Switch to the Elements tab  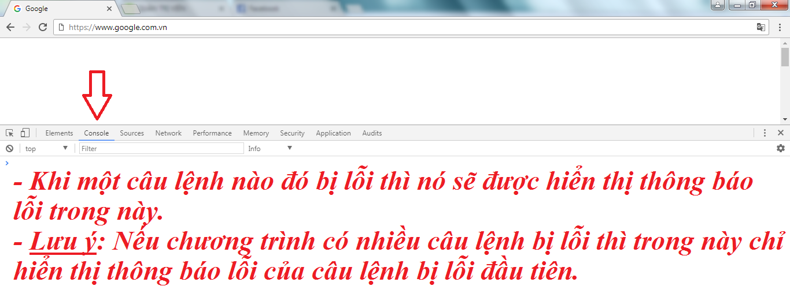pos(59,133)
